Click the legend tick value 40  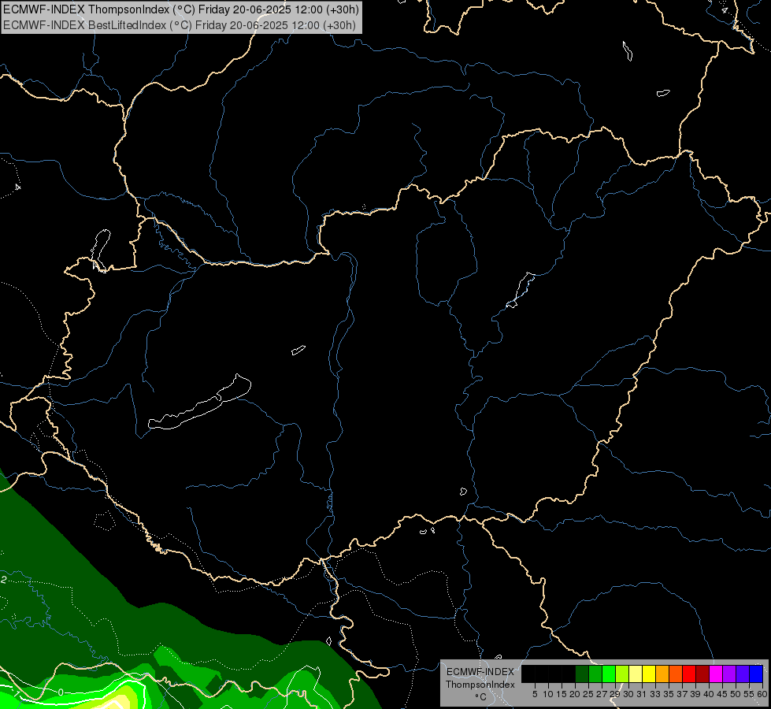point(708,694)
